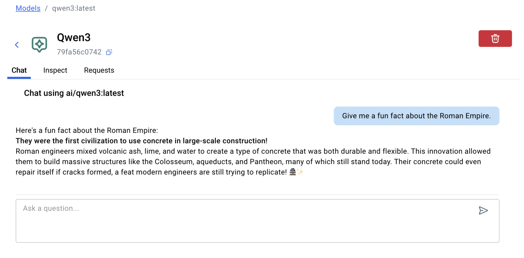524x258 pixels.
Task: Click the Qwen3 model title
Action: (74, 37)
